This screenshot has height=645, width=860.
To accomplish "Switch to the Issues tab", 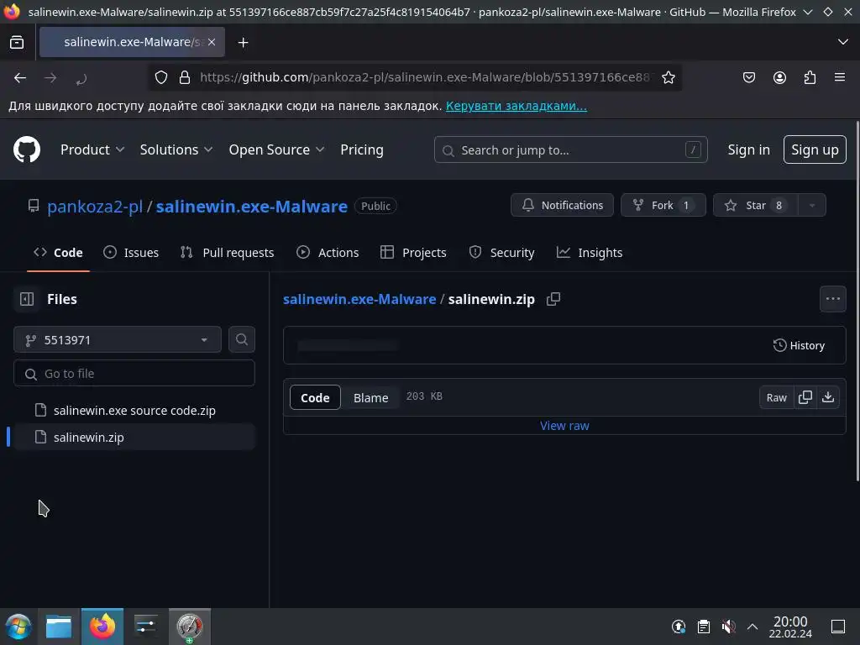I will pos(131,252).
